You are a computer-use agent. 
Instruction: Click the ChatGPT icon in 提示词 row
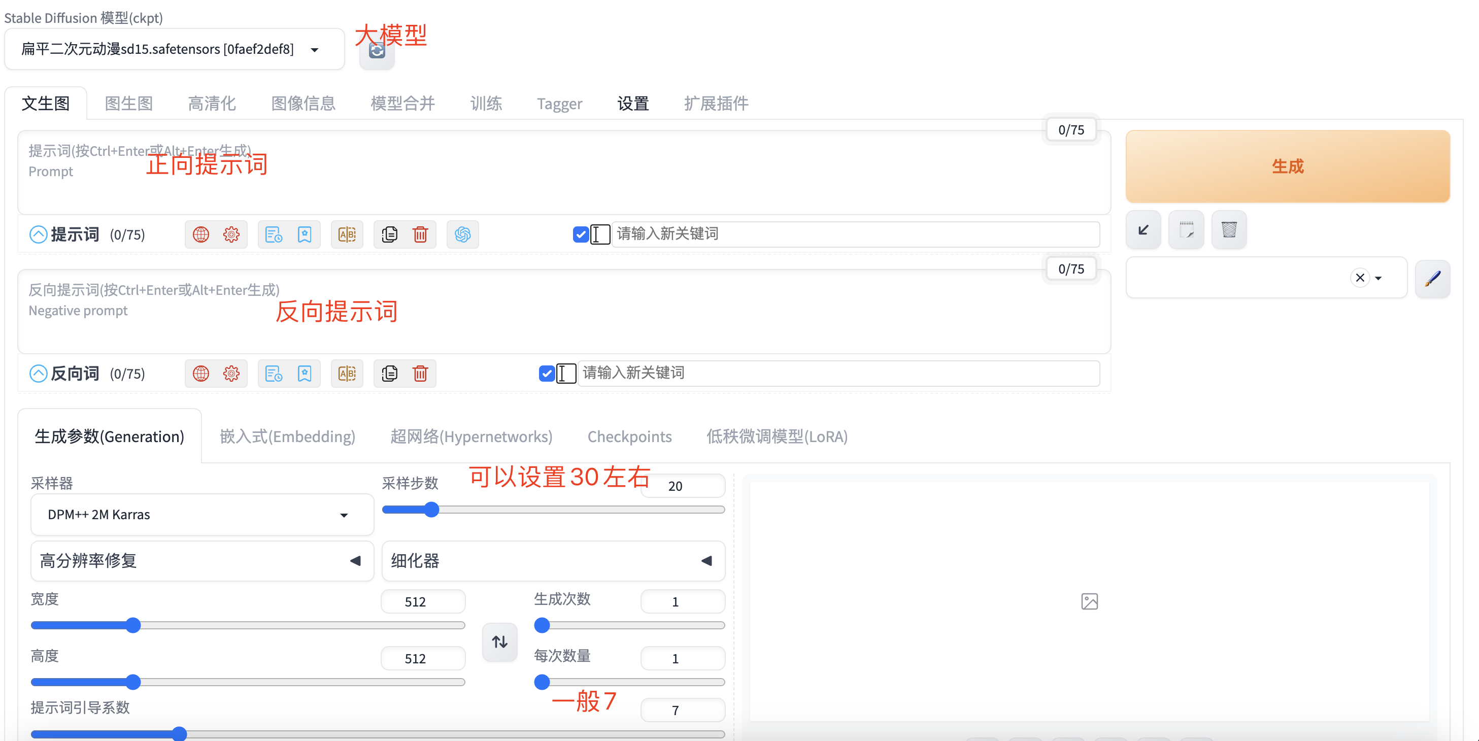tap(463, 234)
